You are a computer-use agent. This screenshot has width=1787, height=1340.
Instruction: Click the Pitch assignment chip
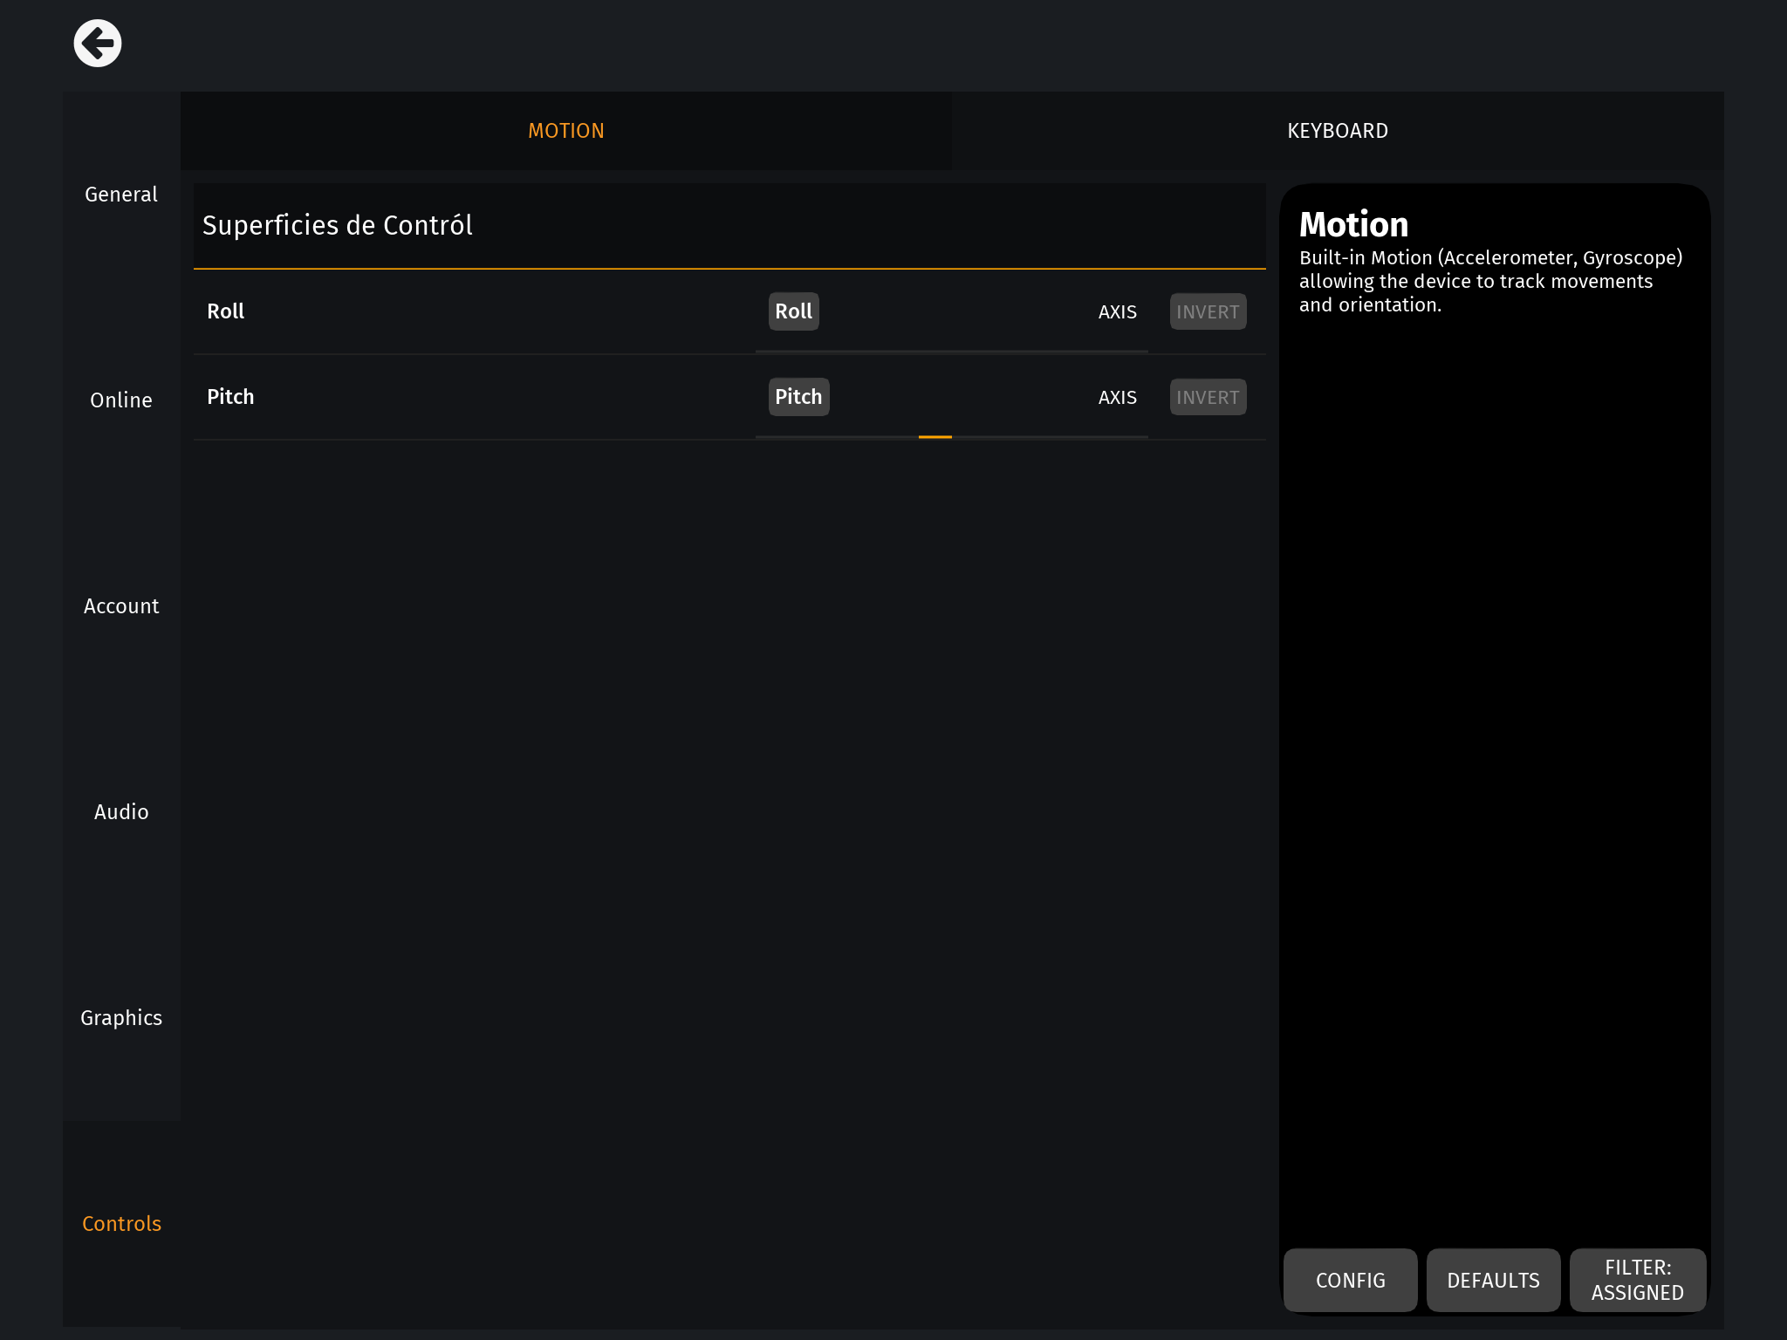point(798,397)
